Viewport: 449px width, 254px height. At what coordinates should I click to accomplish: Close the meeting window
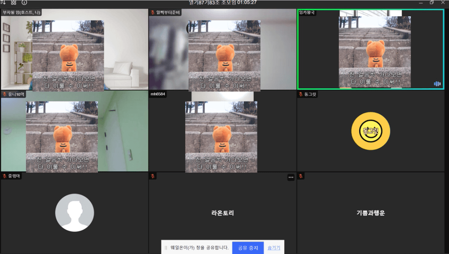(x=443, y=3)
